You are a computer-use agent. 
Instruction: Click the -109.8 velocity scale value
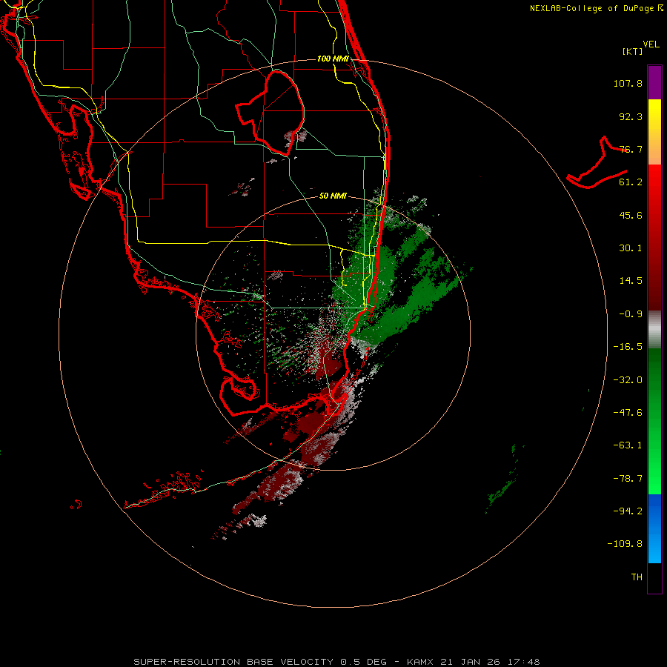(x=625, y=544)
